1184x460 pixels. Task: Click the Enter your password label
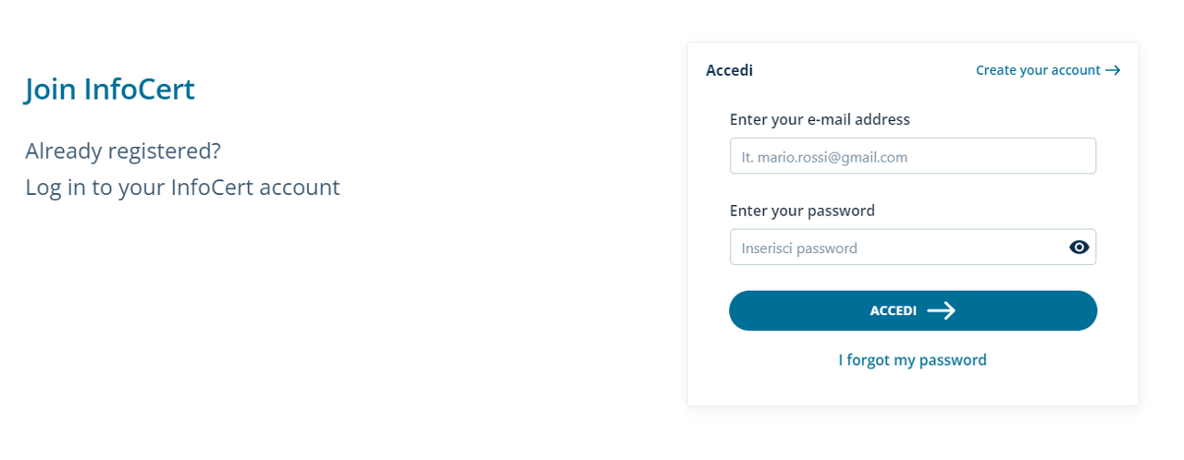pos(802,211)
